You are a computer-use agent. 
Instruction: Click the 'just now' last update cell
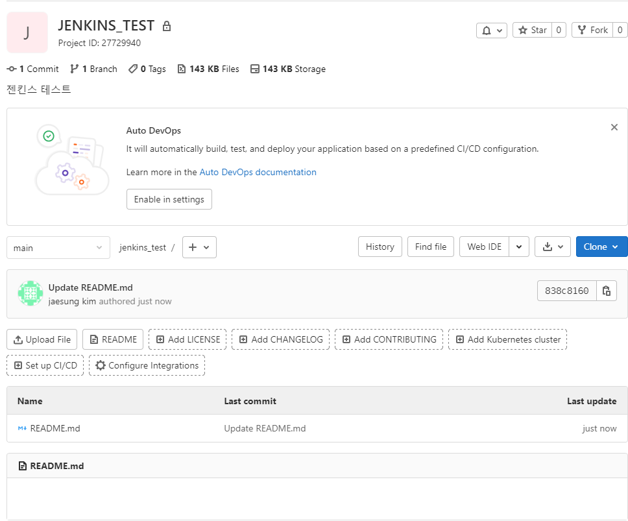click(x=599, y=428)
